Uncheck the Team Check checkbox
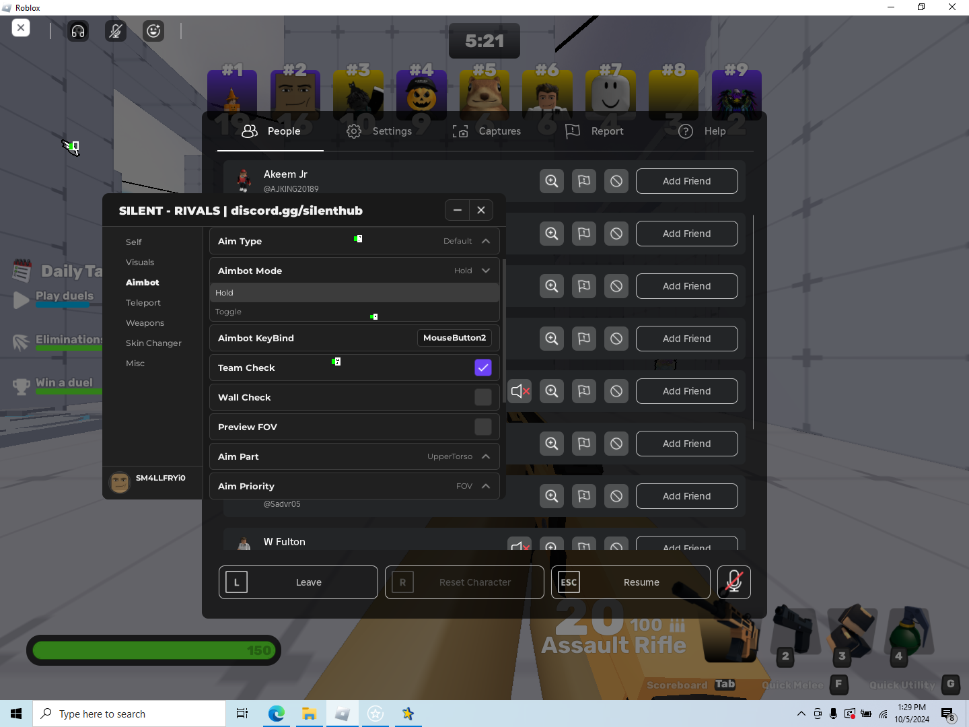The height and width of the screenshot is (727, 969). (x=483, y=368)
